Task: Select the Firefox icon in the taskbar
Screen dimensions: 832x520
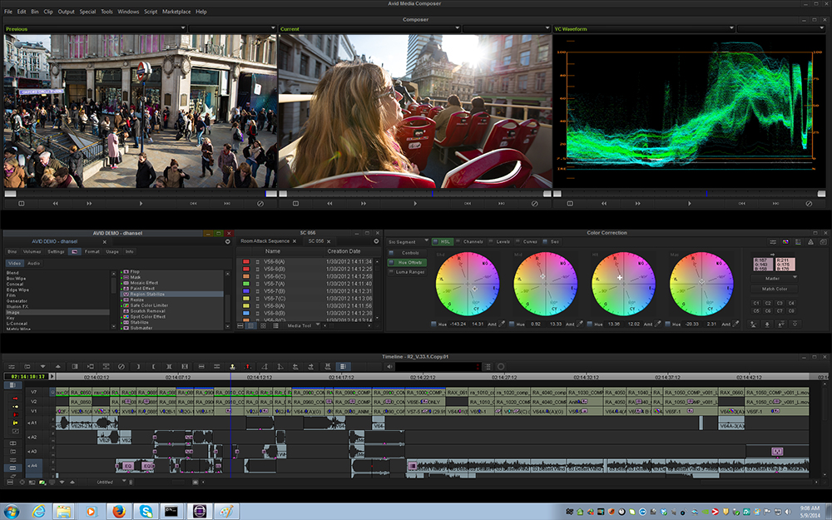Action: tap(118, 510)
